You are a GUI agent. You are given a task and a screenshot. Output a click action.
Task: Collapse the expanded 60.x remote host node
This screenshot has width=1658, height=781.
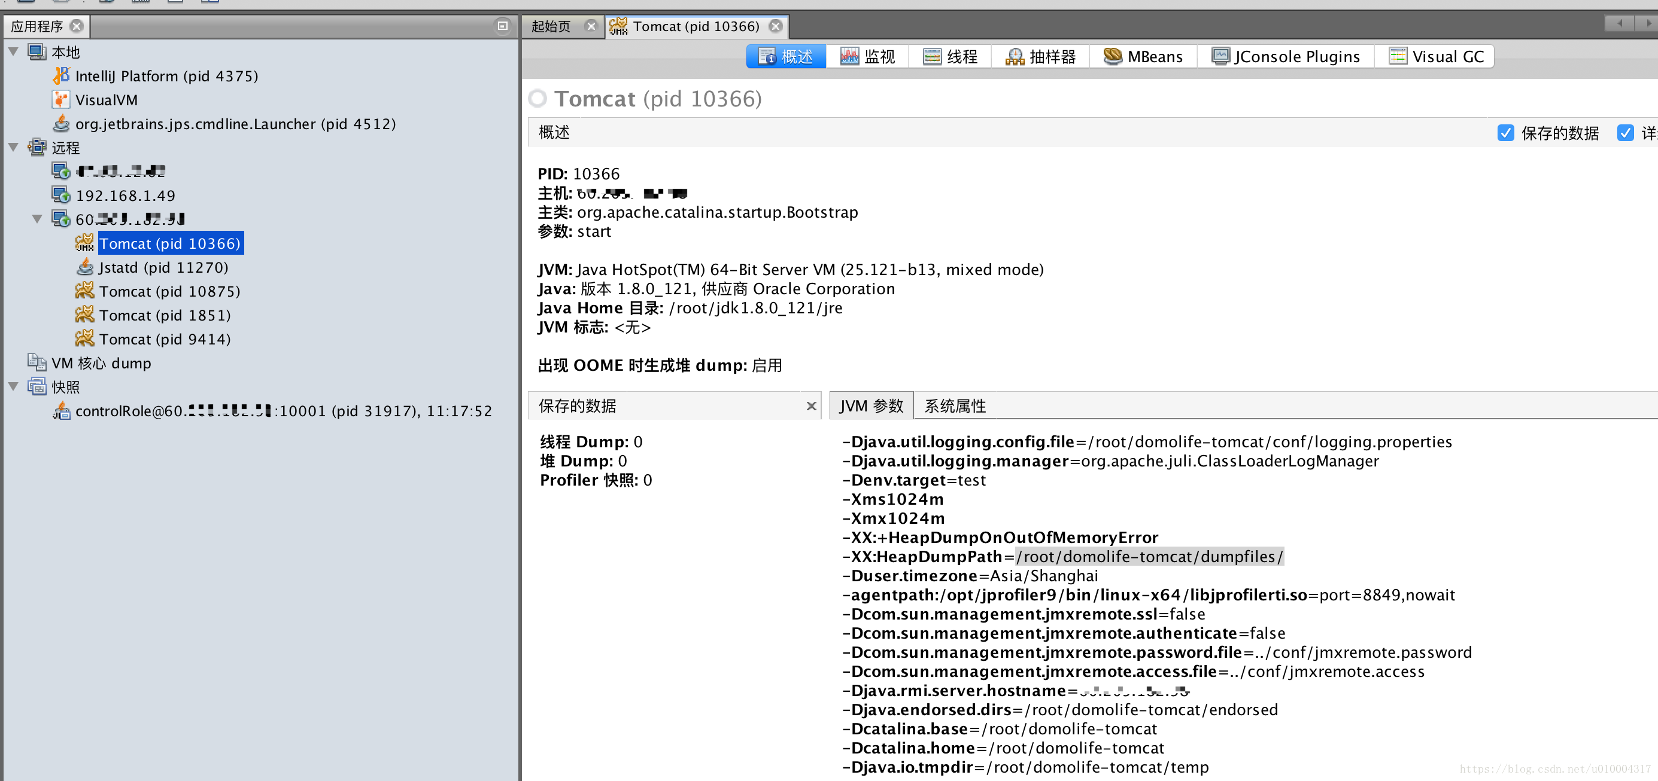(37, 219)
